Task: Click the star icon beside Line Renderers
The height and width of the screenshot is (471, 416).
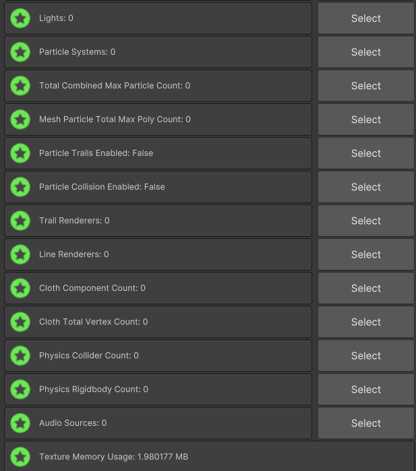Action: 21,254
